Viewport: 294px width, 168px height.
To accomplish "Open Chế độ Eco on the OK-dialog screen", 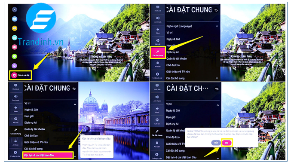I will (x=173, y=137).
